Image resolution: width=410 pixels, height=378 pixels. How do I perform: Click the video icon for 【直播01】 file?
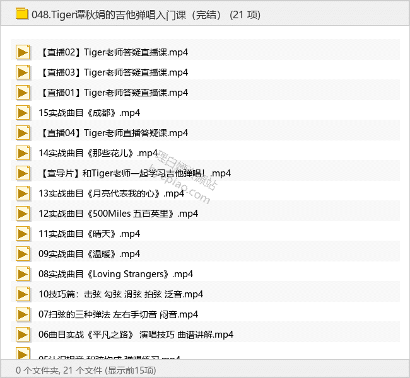tap(23, 93)
